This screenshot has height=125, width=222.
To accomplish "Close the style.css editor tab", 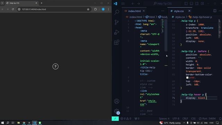I will pos(189,11).
